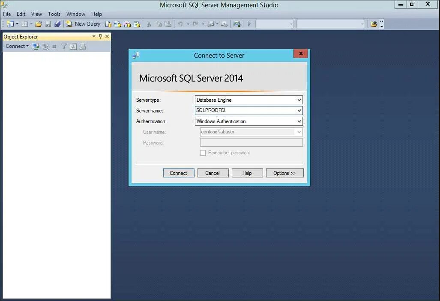Click the Database Engine Query icon

[108, 24]
